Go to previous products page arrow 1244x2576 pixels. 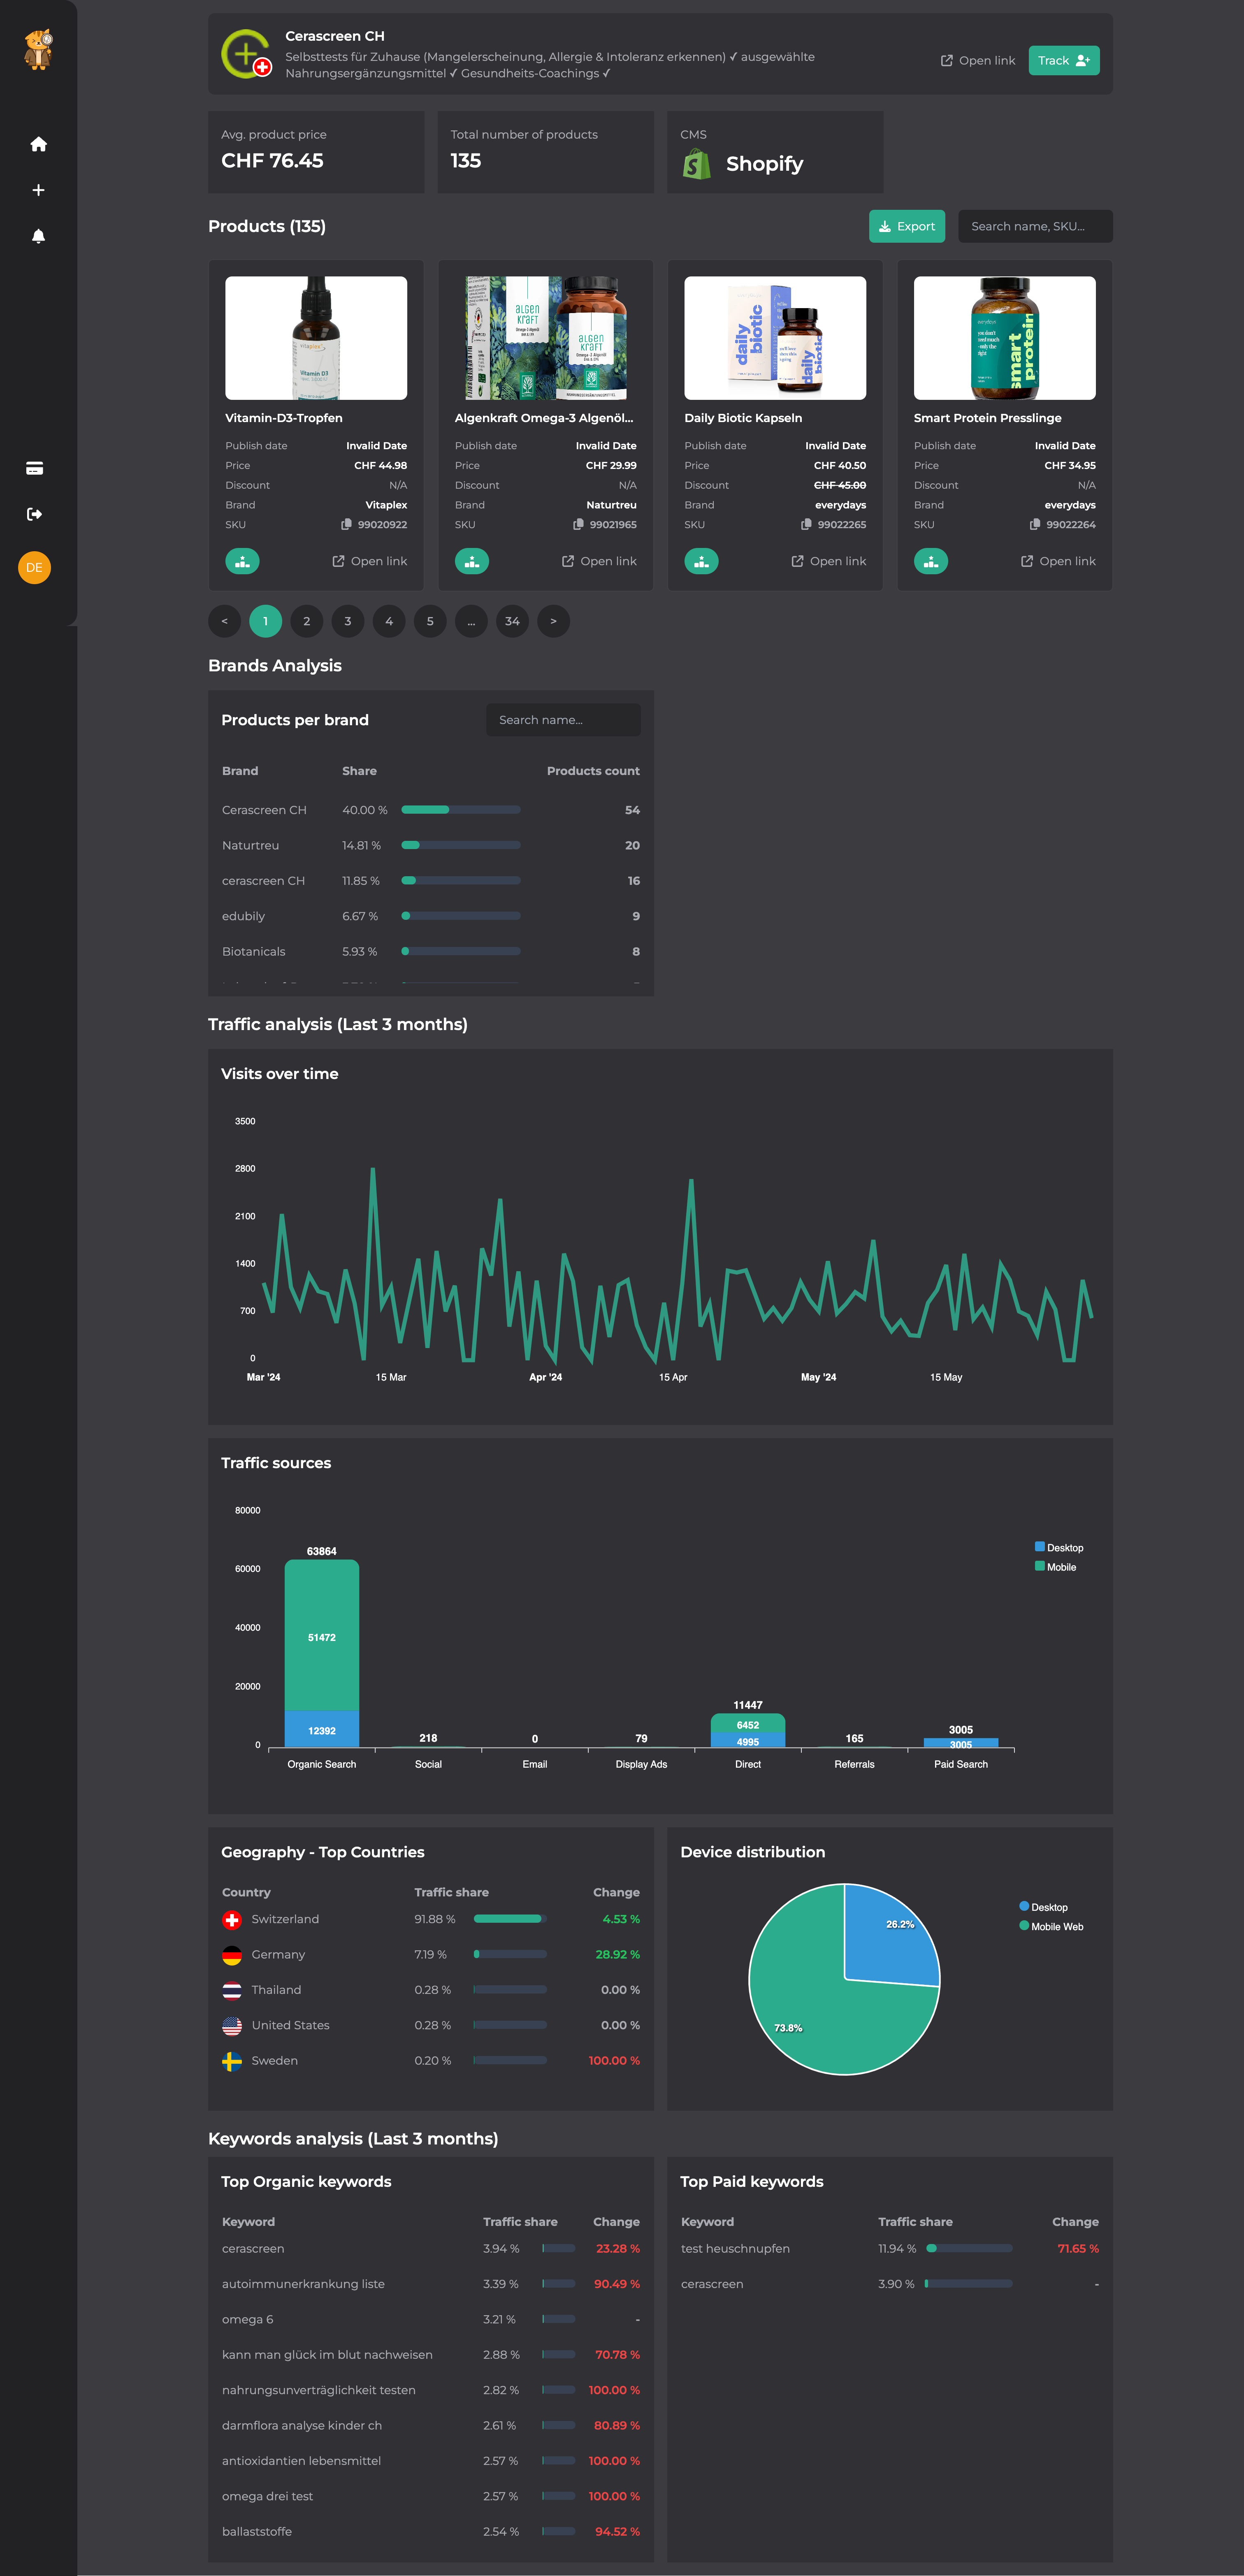pyautogui.click(x=224, y=621)
